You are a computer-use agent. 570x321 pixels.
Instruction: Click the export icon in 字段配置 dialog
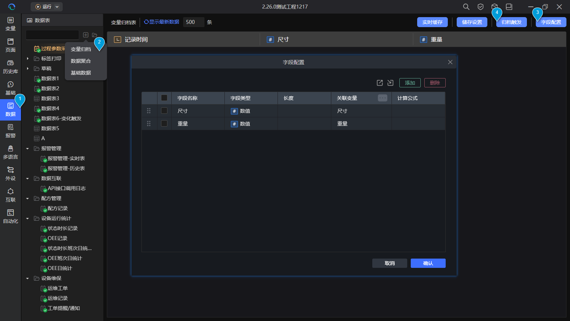(380, 83)
